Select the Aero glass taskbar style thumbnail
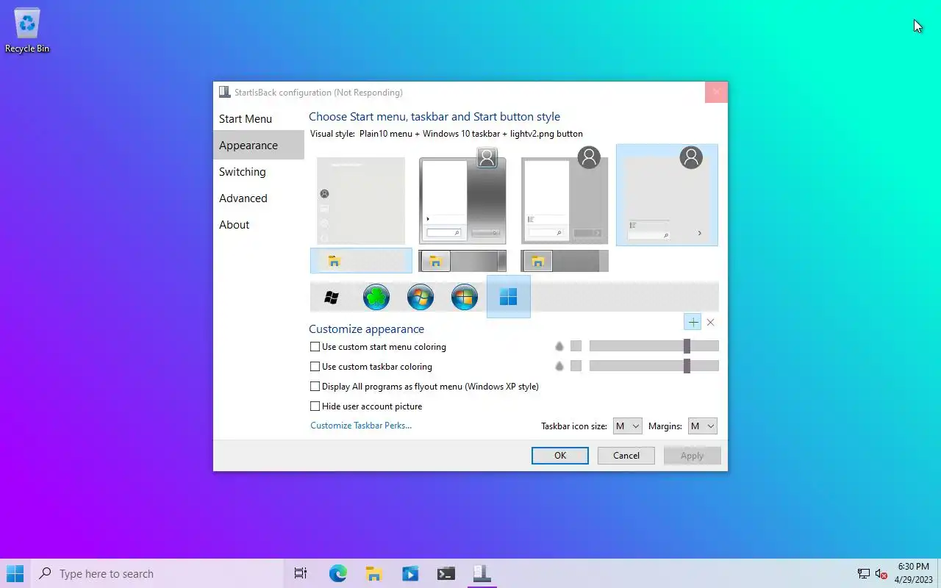941x588 pixels. tap(462, 261)
